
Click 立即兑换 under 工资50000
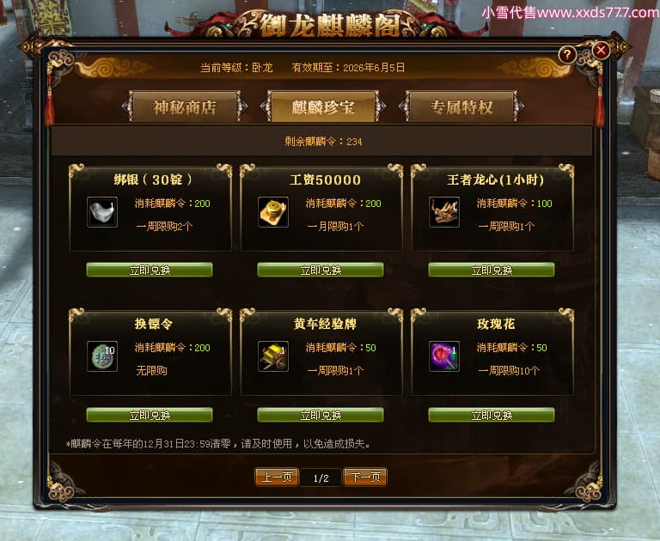pyautogui.click(x=321, y=270)
